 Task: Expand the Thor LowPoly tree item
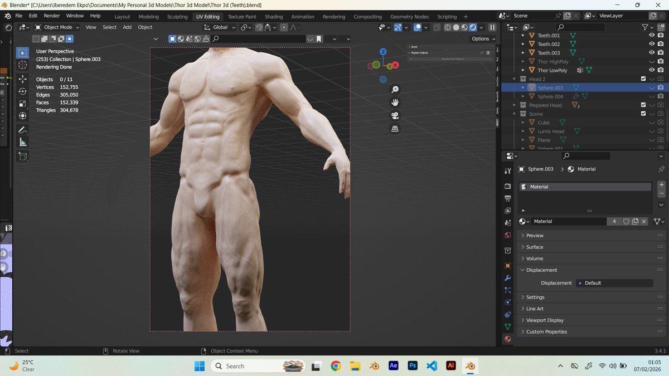click(x=523, y=70)
